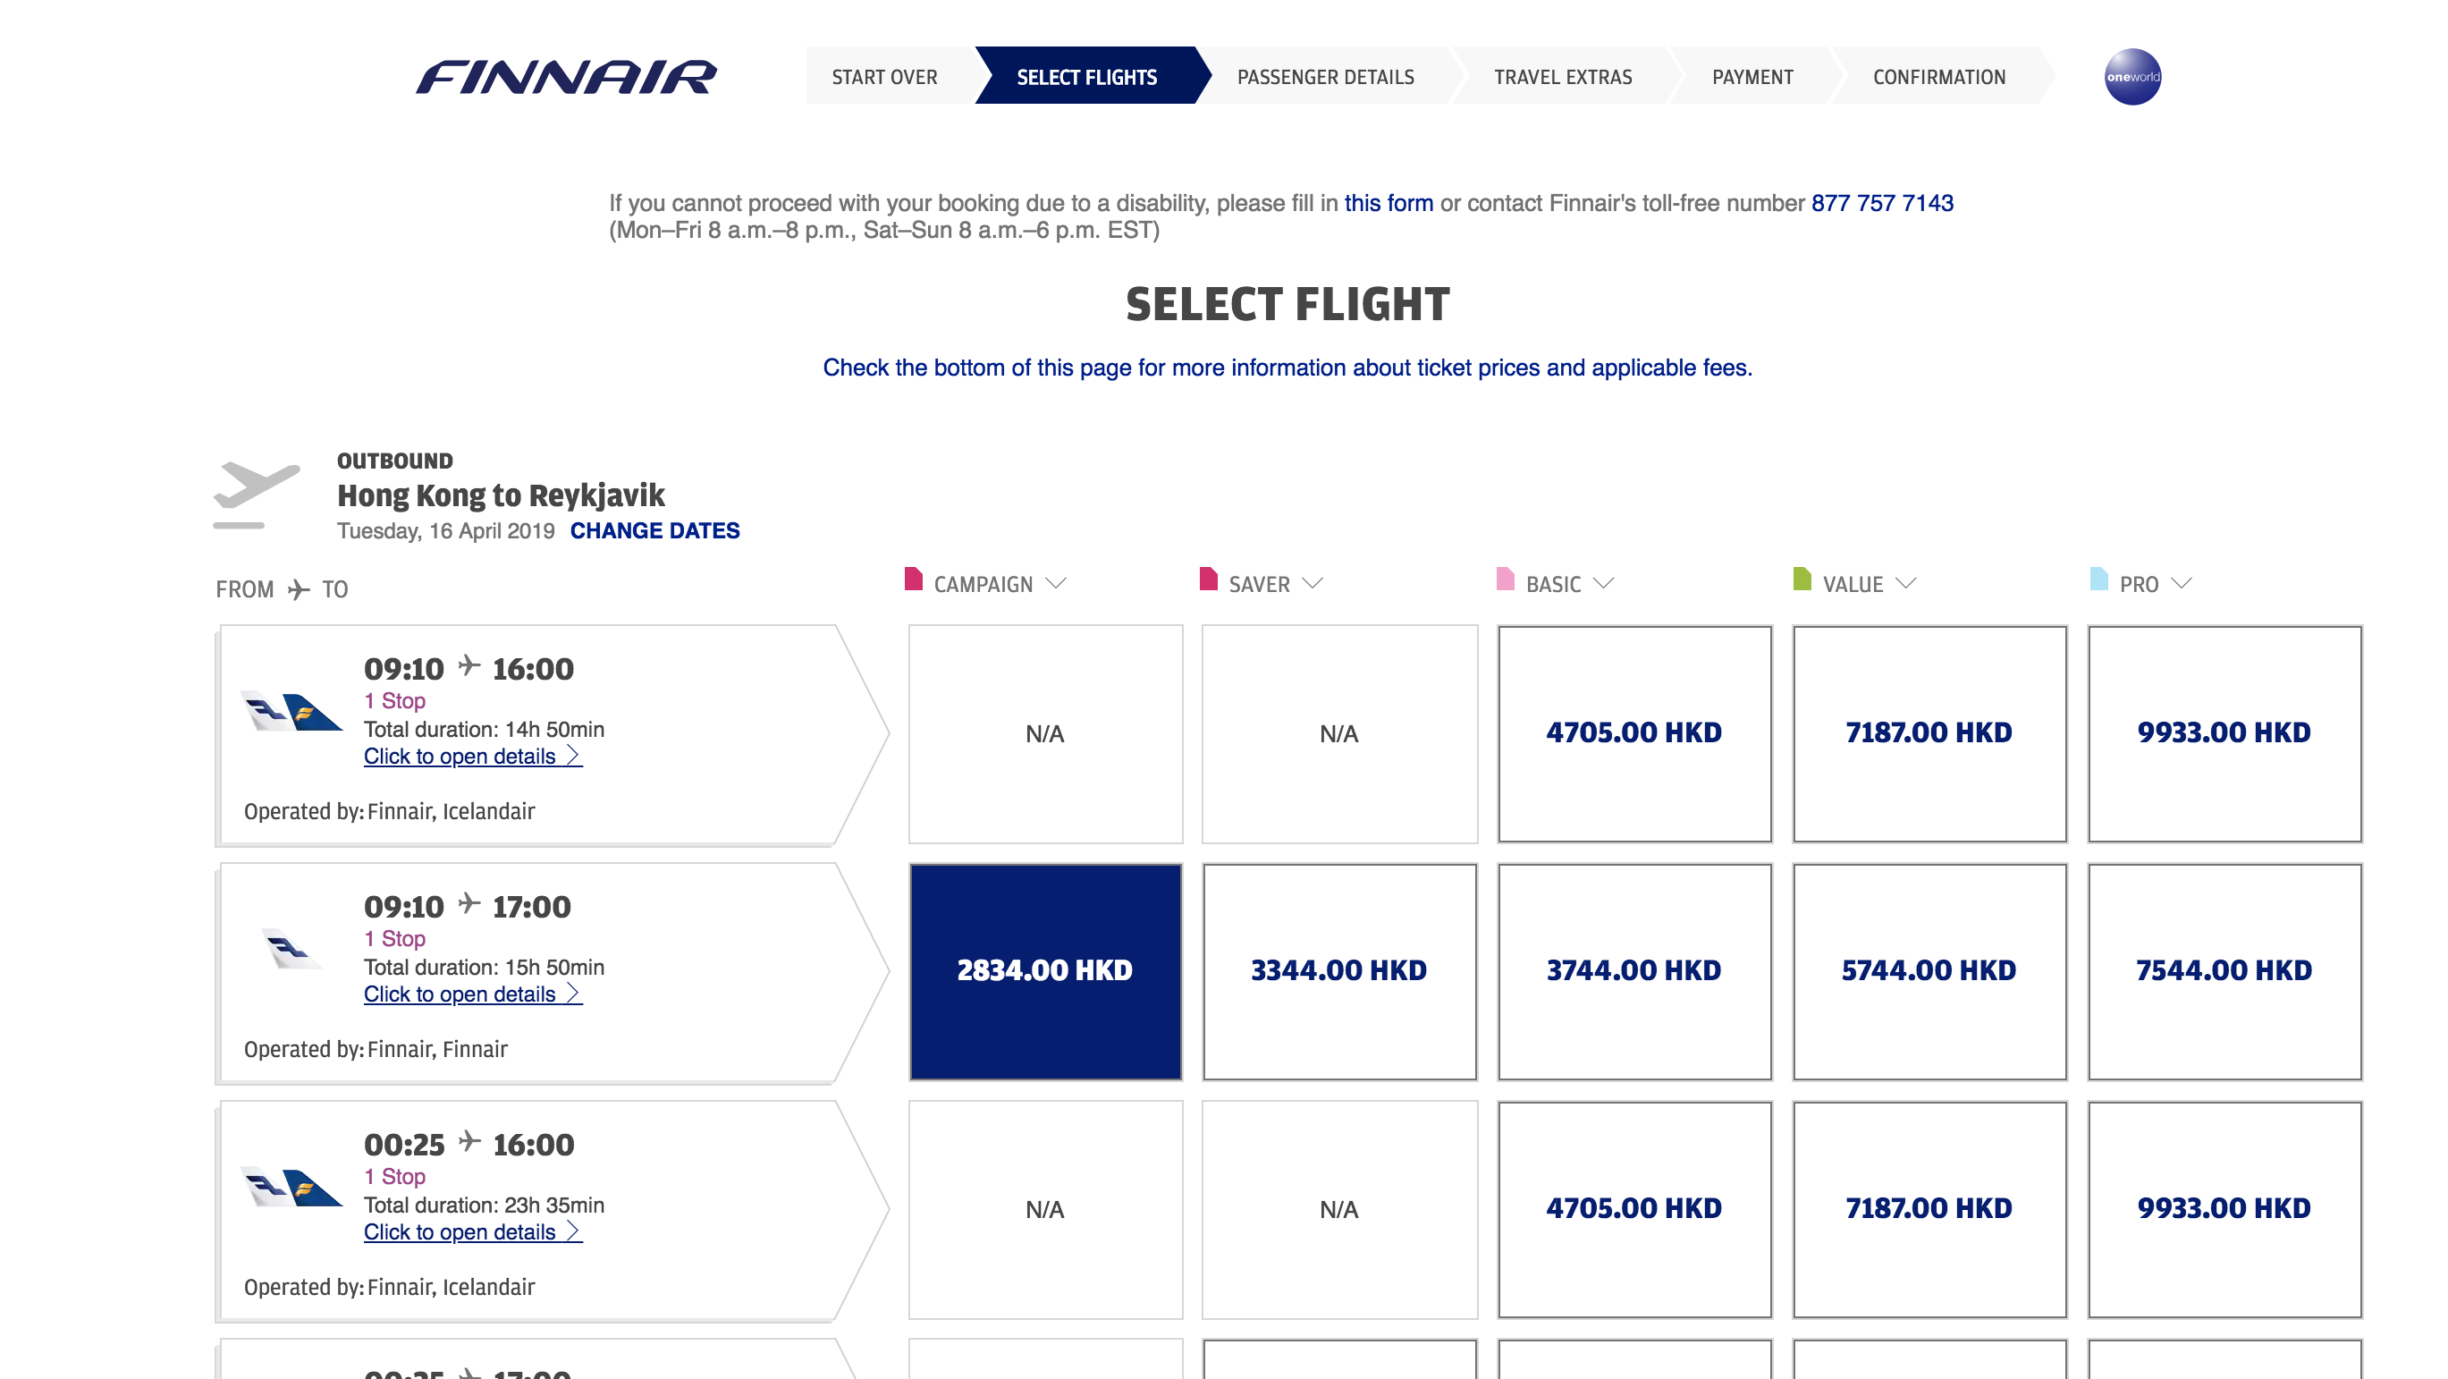Select the 2834.00 HKD Campaign fare

pos(1044,970)
